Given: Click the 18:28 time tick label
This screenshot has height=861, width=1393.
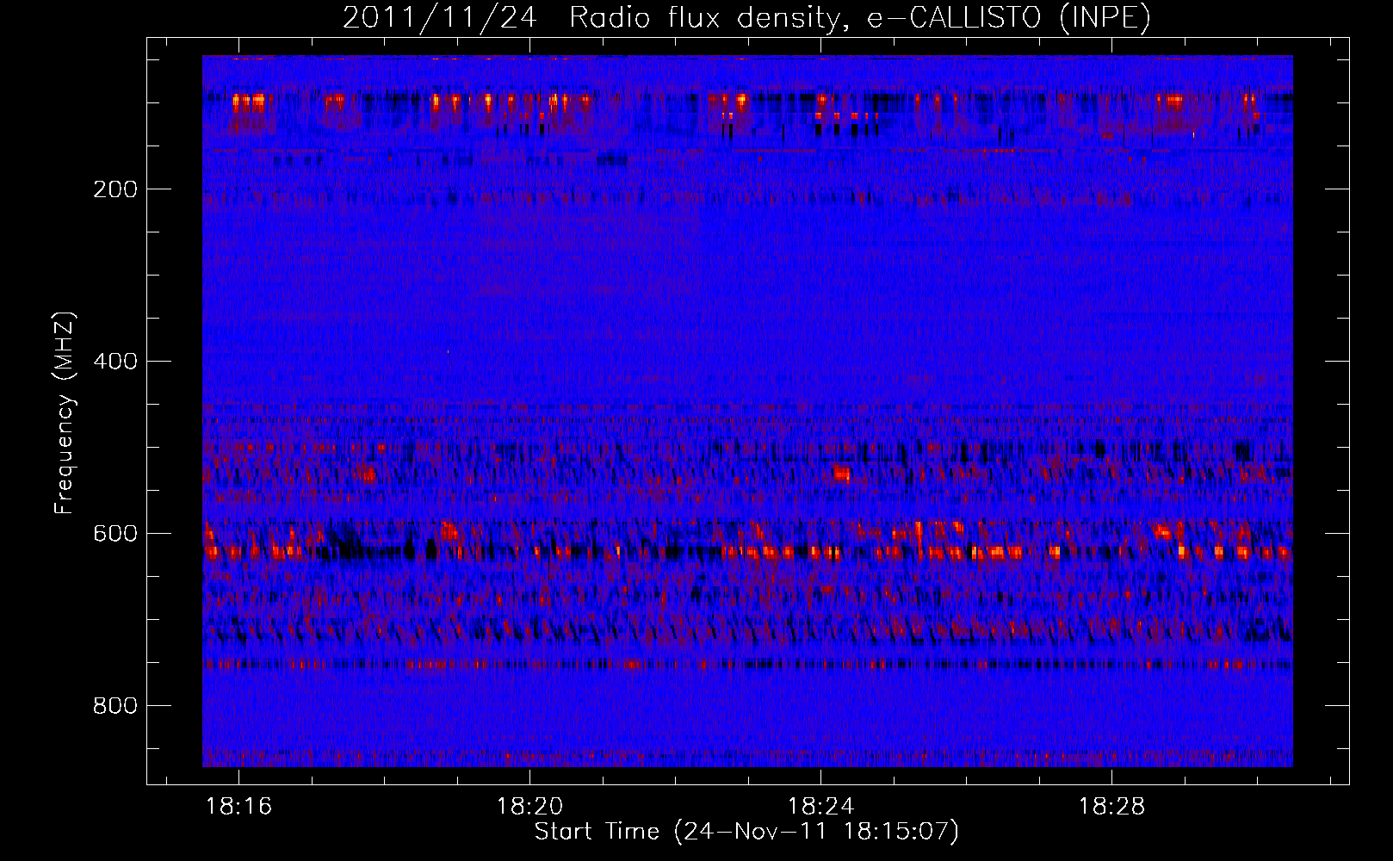Looking at the screenshot, I should tap(1111, 807).
